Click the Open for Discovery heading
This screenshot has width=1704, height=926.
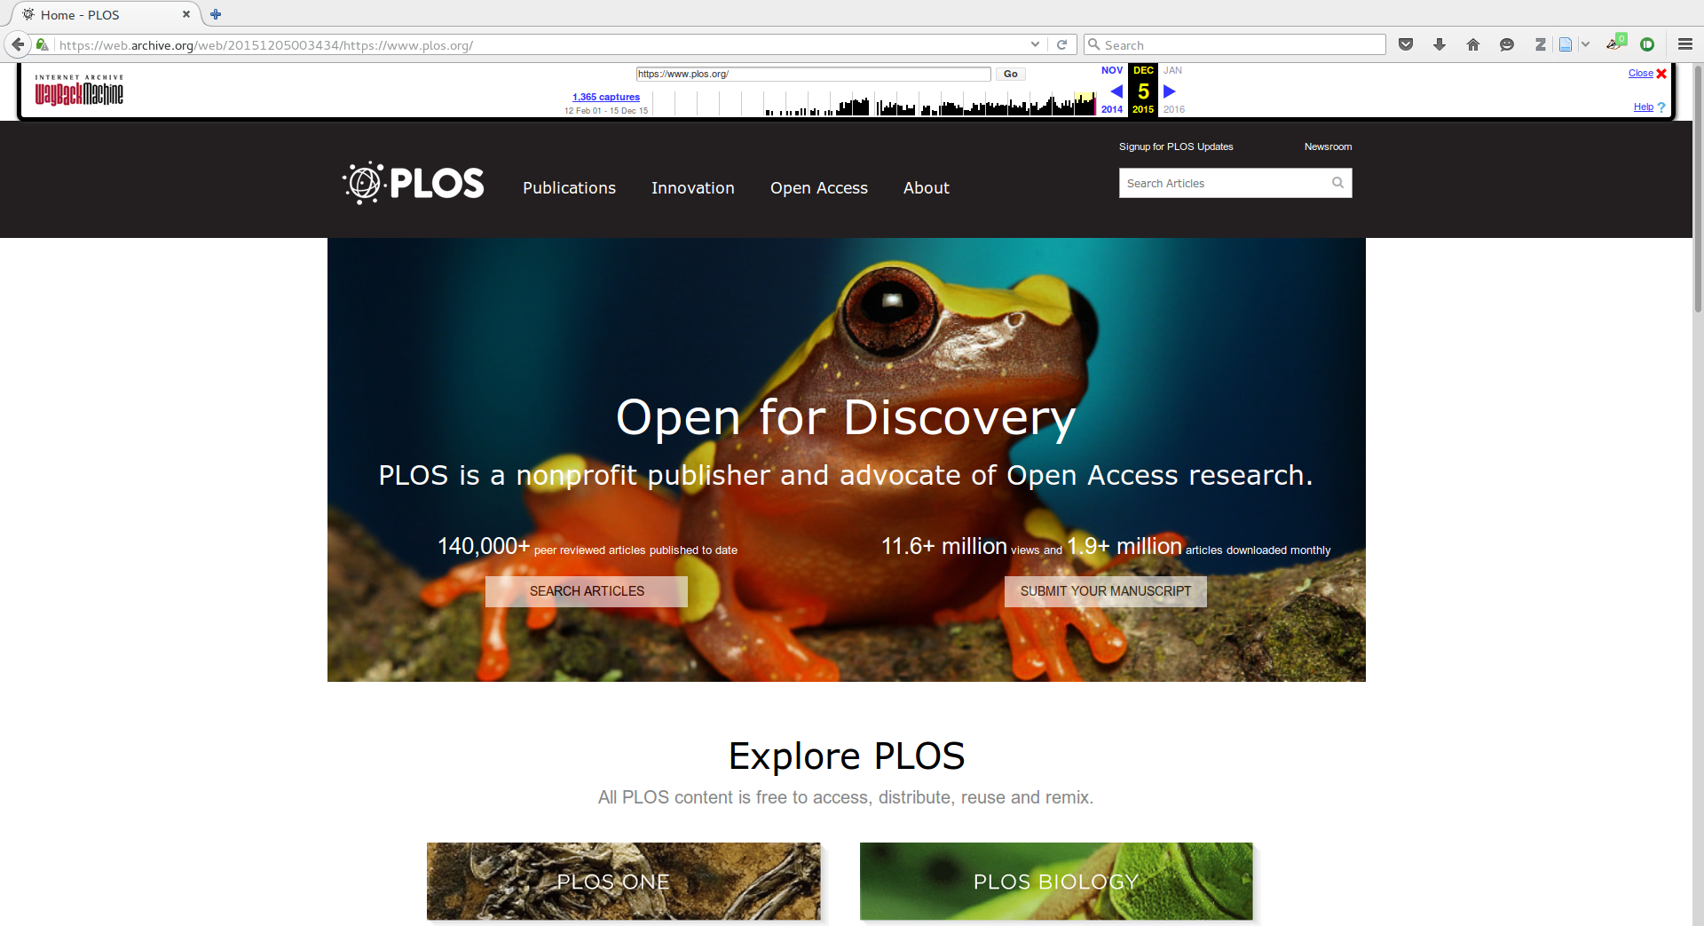click(846, 416)
